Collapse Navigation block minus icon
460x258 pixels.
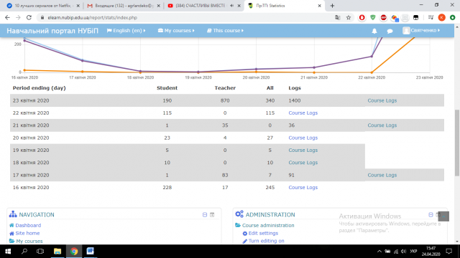pyautogui.click(x=205, y=215)
